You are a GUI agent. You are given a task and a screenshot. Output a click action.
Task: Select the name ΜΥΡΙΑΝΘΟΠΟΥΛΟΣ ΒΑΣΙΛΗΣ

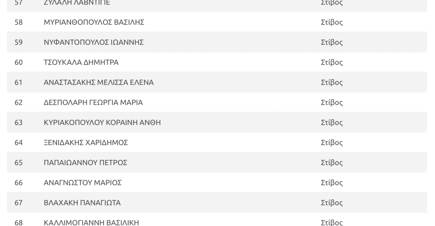point(94,22)
